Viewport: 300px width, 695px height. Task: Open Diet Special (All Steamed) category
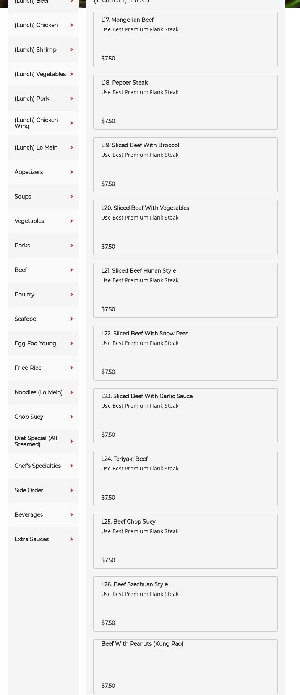[x=36, y=441]
